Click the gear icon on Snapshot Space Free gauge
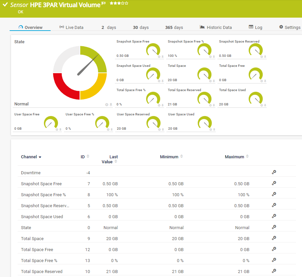This screenshot has height=277, width=302. [x=159, y=57]
